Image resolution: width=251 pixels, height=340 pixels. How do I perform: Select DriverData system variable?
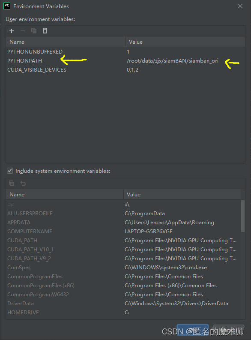point(21,304)
